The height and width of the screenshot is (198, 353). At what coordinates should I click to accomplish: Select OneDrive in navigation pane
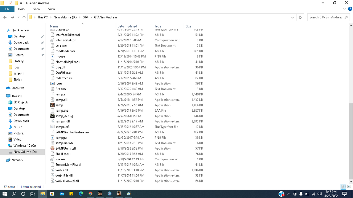tap(18, 88)
